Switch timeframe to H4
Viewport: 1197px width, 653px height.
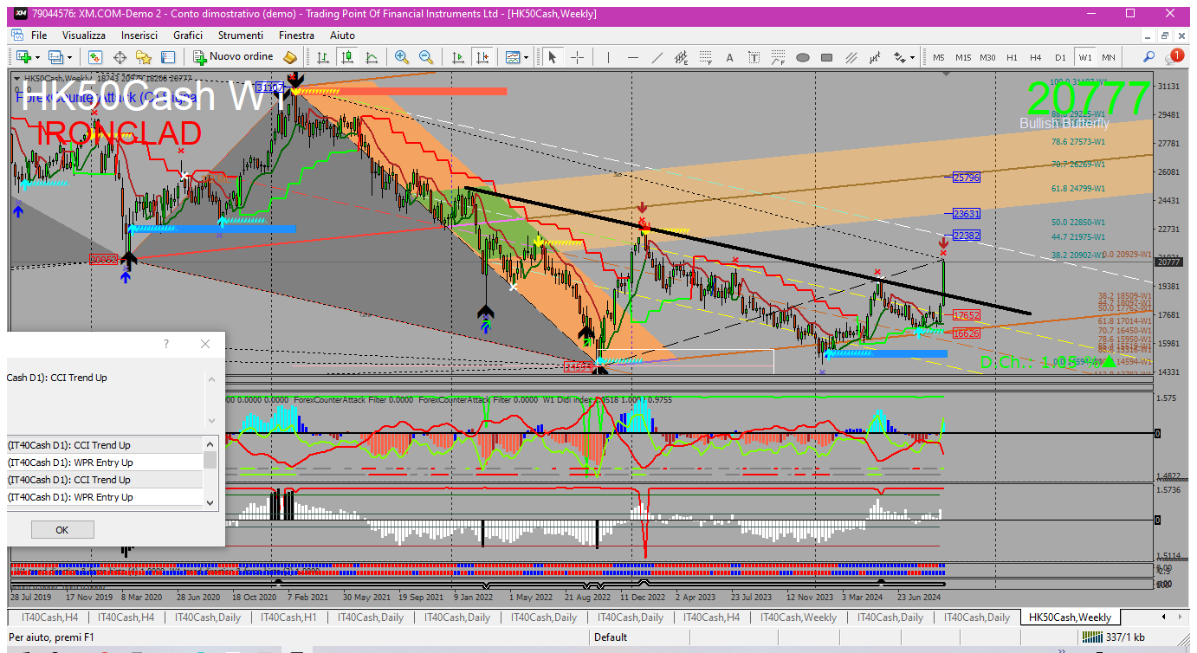point(1035,57)
